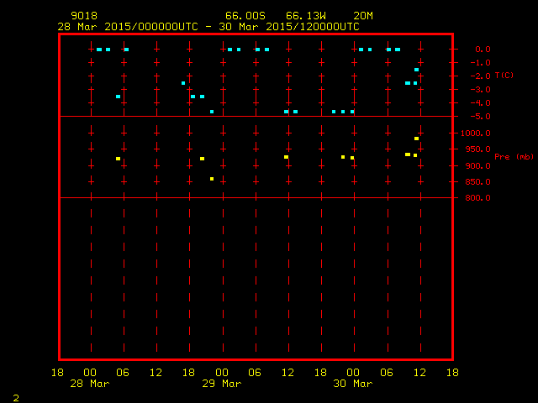This screenshot has width=538, height=403.
Task: Click the '-3.0' temperature axis label
Action: [x=480, y=90]
